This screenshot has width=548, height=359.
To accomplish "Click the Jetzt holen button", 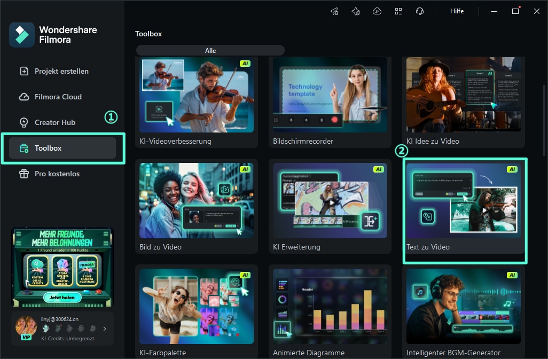I will (62, 297).
